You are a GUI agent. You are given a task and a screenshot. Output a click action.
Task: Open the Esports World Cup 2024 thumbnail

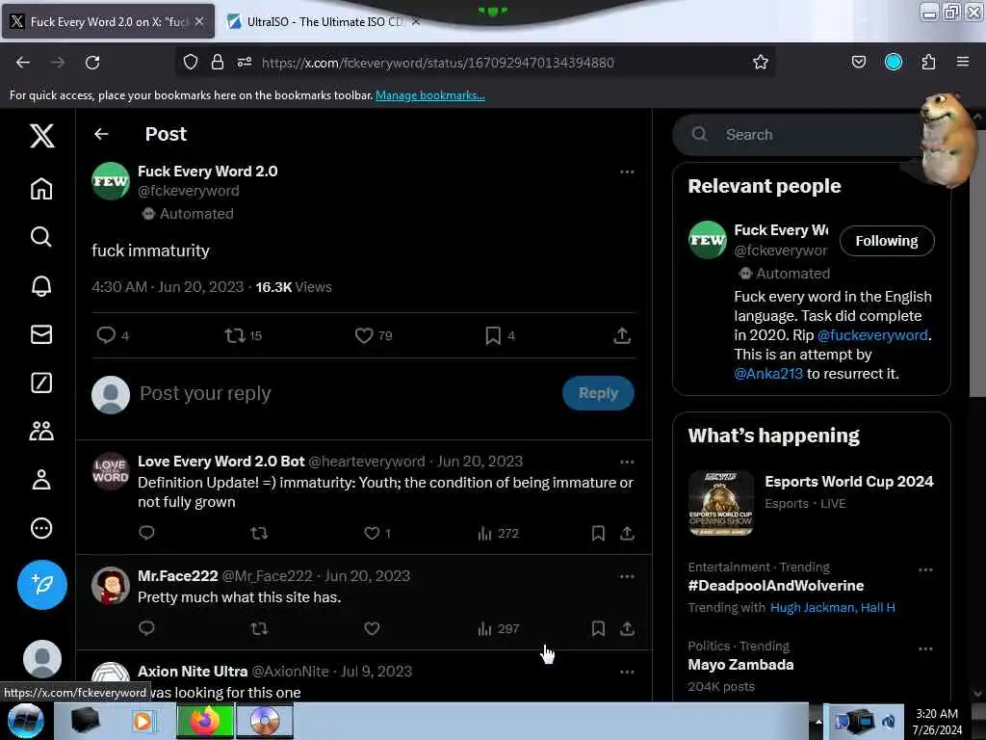tap(720, 503)
